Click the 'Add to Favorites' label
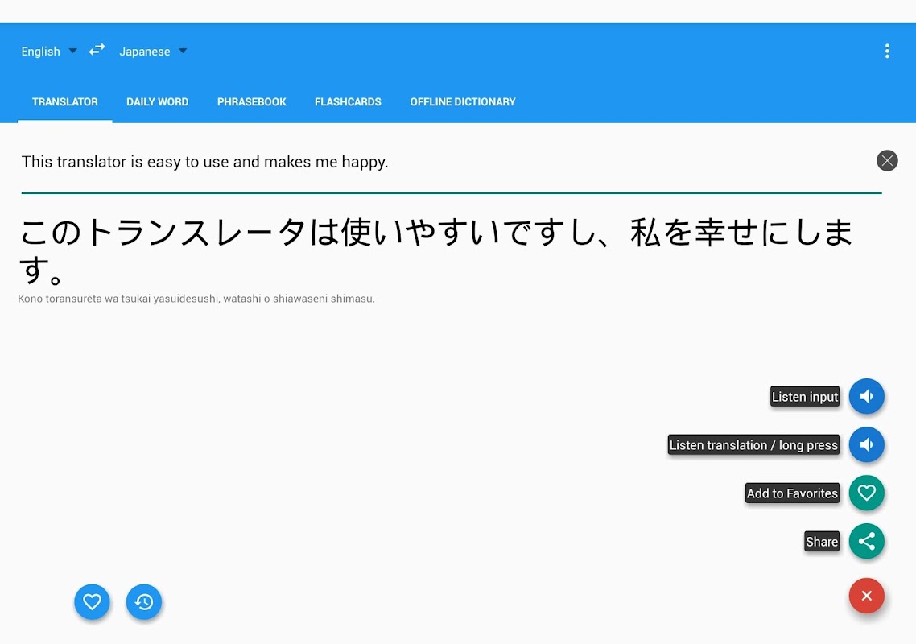916x644 pixels. 792,493
